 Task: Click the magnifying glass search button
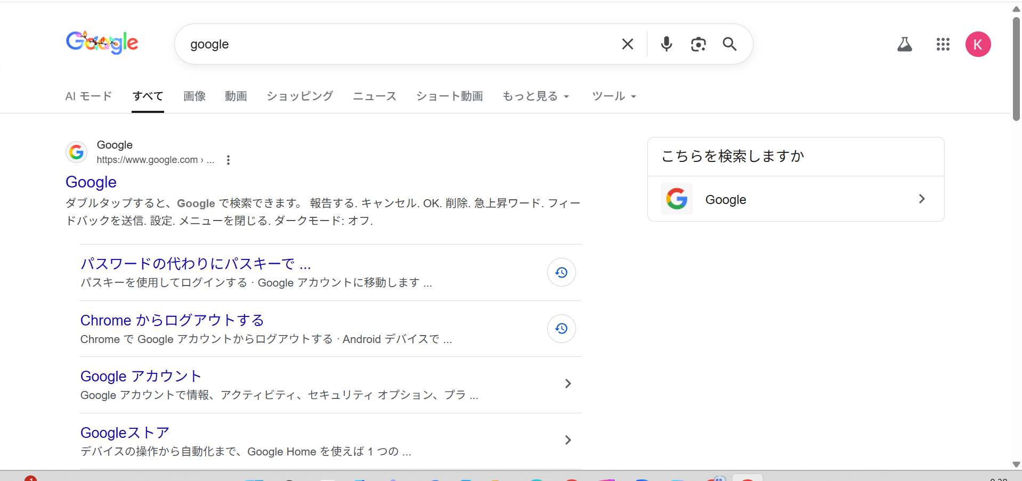(x=729, y=44)
